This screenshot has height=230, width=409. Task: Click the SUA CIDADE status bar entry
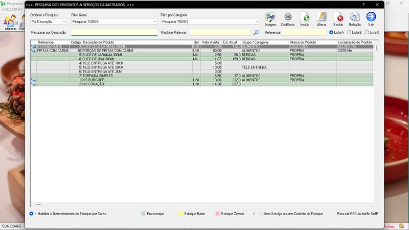pos(12,226)
